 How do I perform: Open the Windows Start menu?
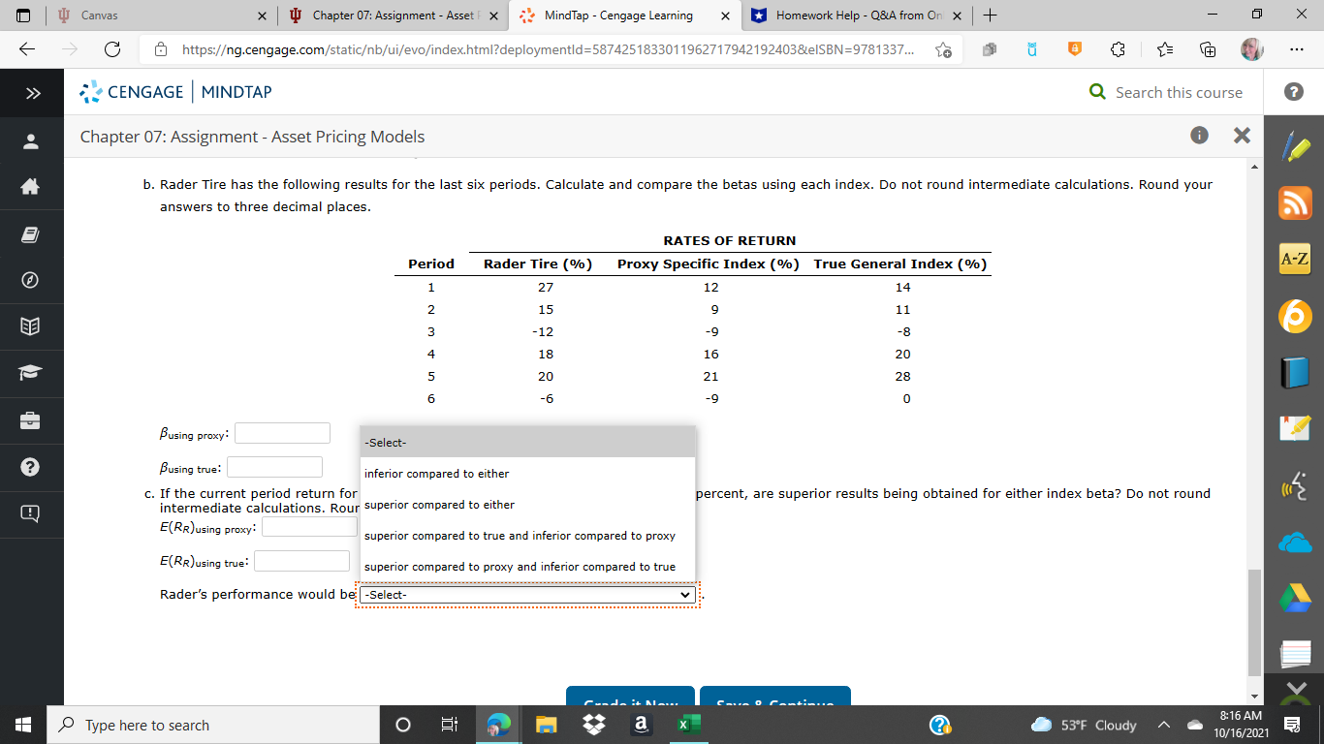pyautogui.click(x=23, y=725)
